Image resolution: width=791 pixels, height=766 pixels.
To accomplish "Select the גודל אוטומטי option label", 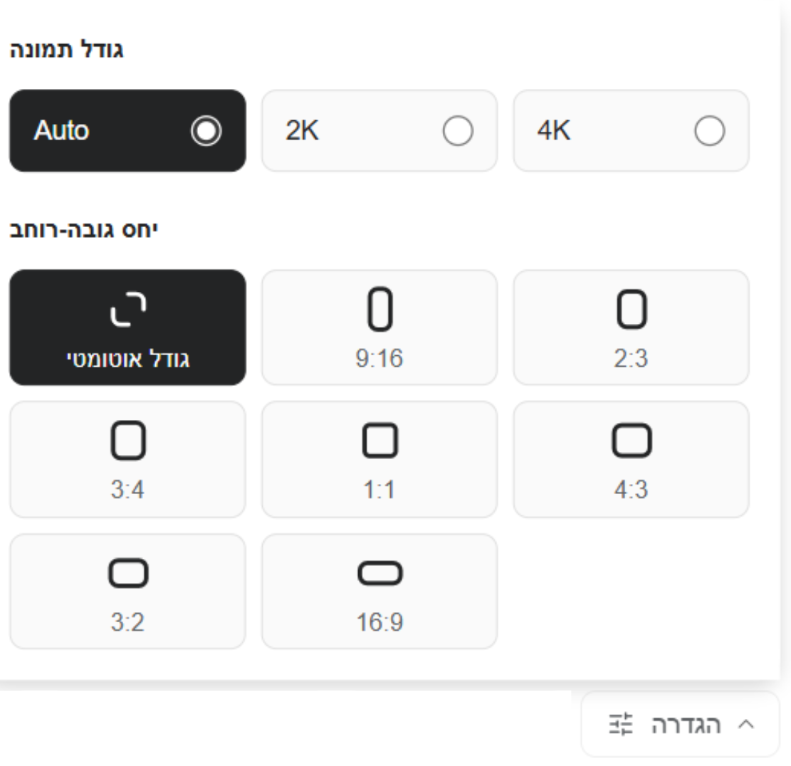I will pyautogui.click(x=127, y=358).
